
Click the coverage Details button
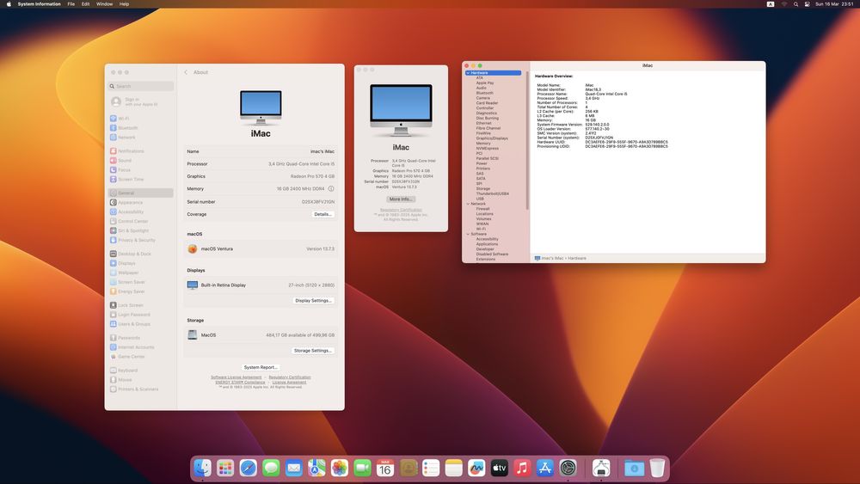point(323,214)
